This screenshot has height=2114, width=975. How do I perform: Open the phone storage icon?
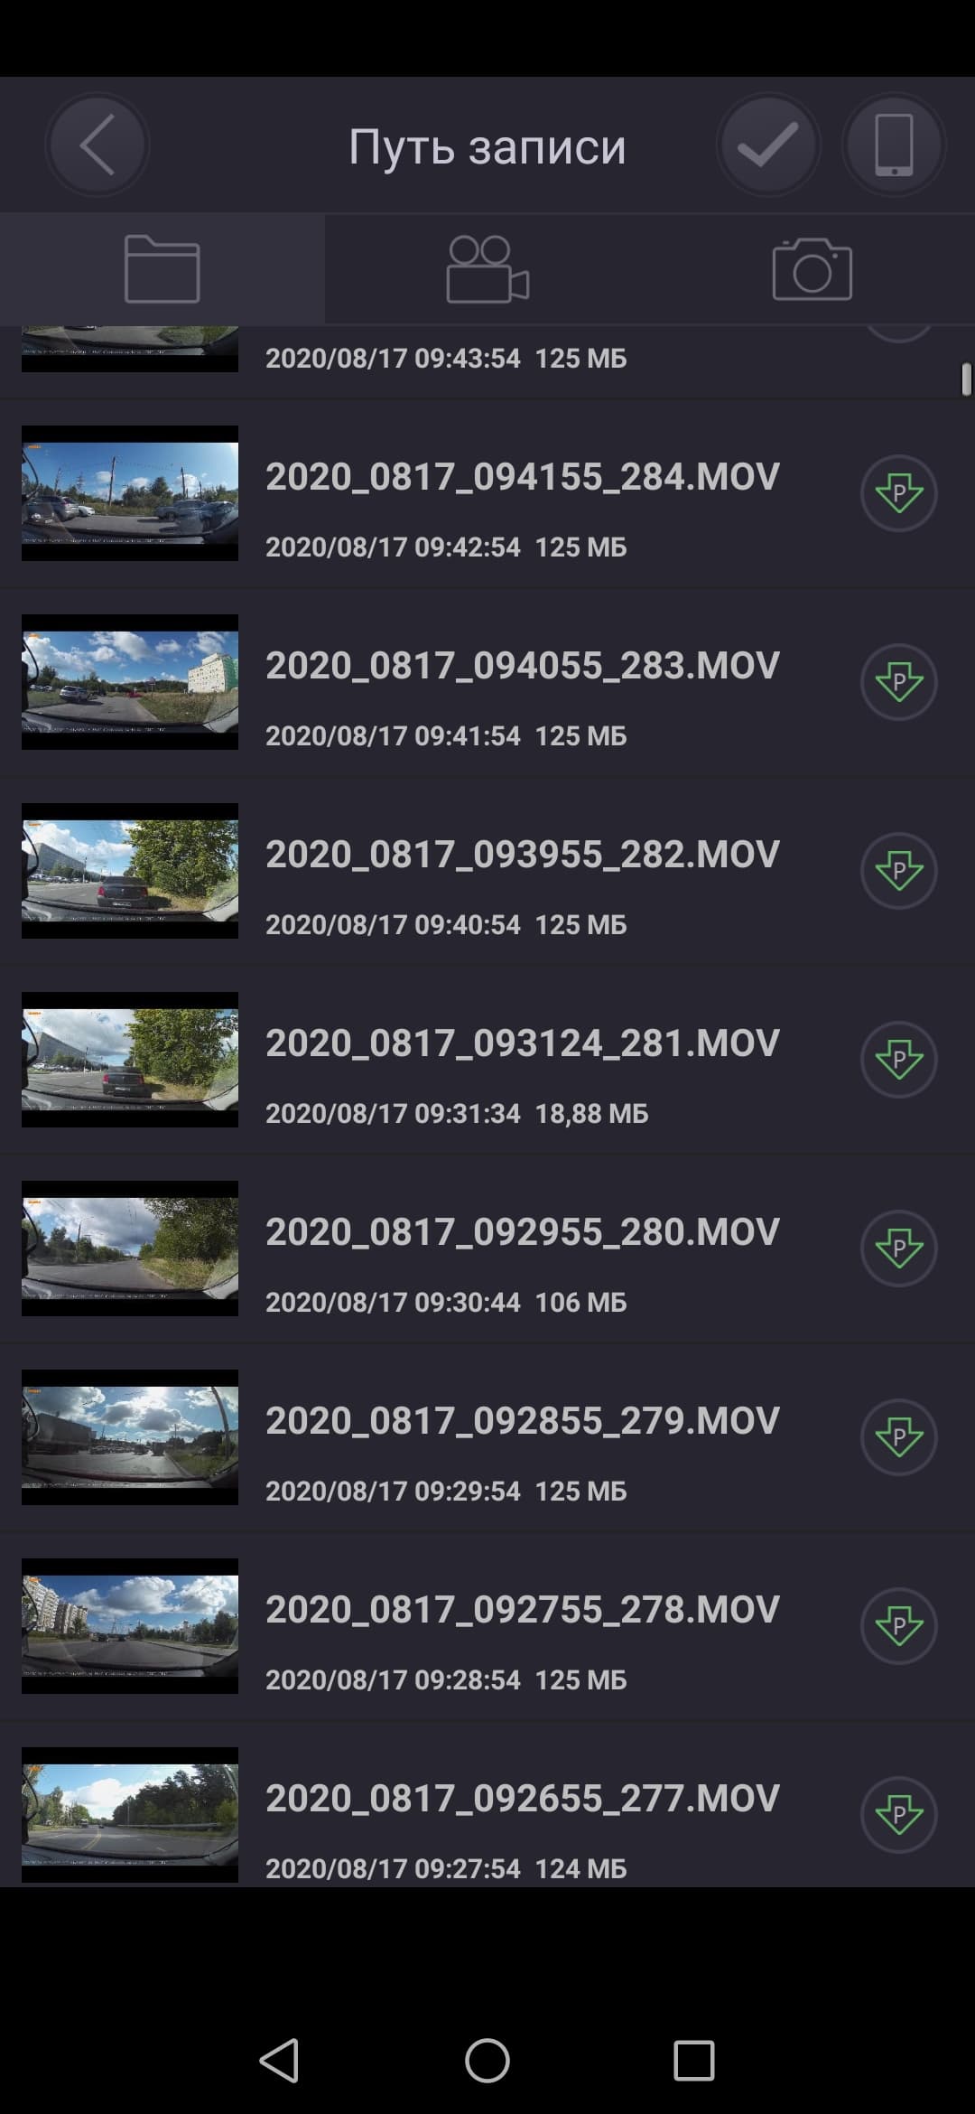(894, 145)
